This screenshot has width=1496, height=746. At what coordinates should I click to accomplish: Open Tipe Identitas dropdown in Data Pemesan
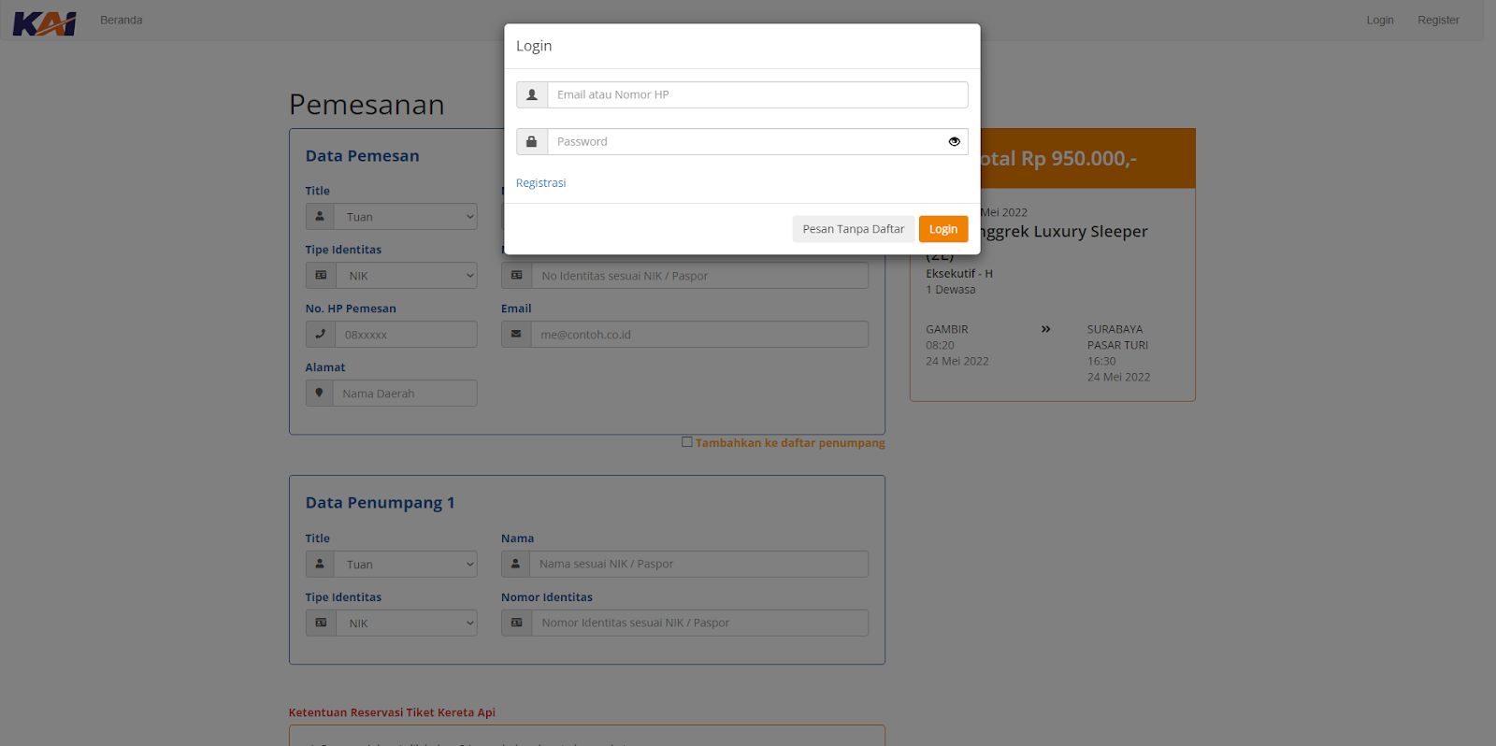(x=406, y=276)
